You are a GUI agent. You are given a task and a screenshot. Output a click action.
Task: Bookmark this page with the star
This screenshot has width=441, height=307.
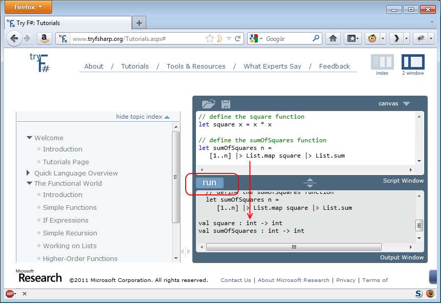point(210,38)
